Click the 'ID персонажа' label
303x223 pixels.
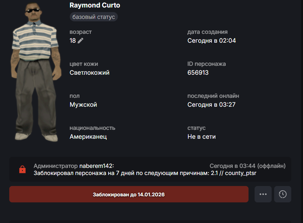207,64
